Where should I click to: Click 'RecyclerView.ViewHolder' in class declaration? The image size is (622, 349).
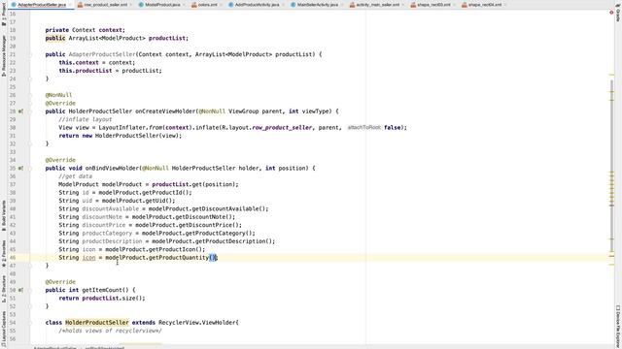point(196,323)
